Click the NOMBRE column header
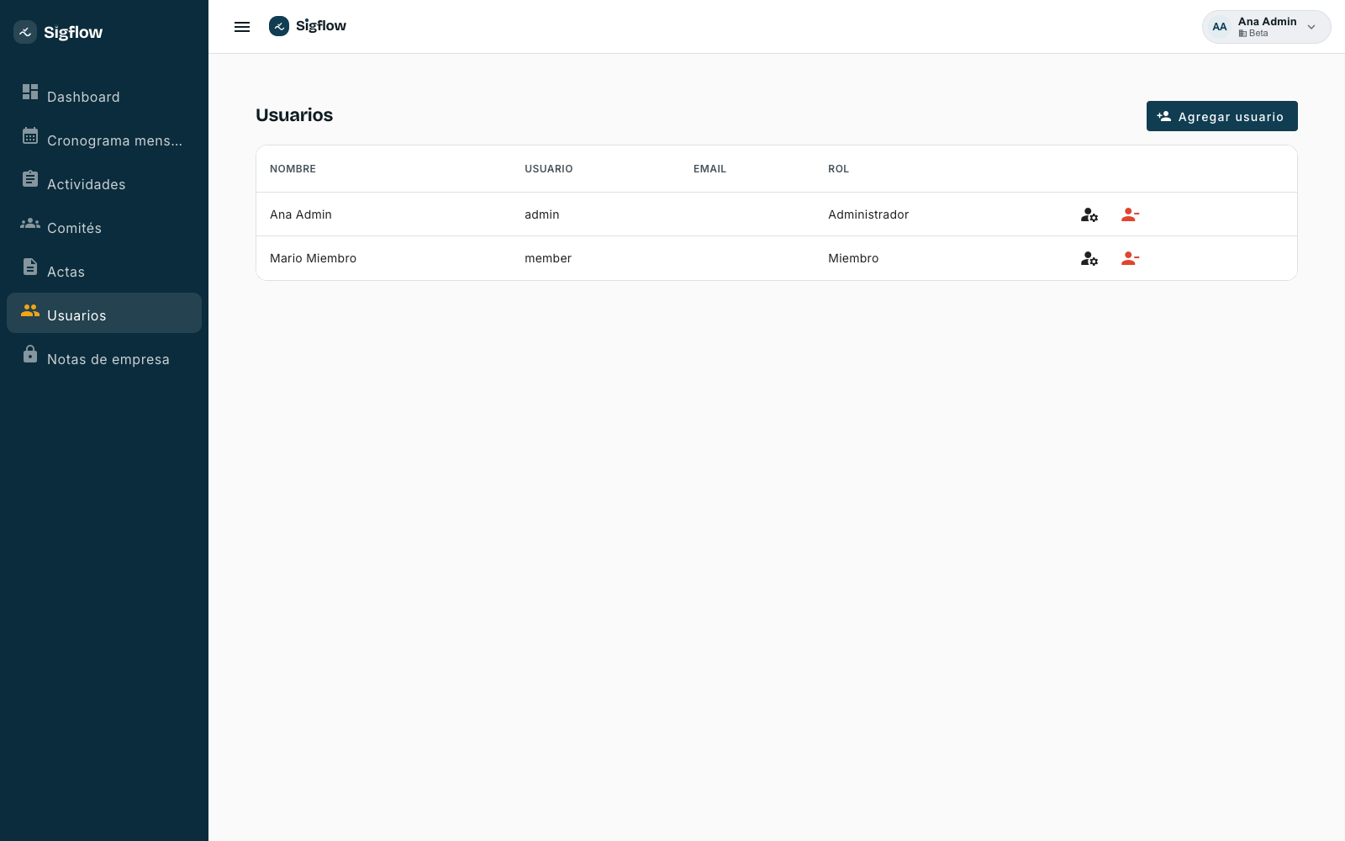Image resolution: width=1345 pixels, height=841 pixels. click(x=293, y=169)
